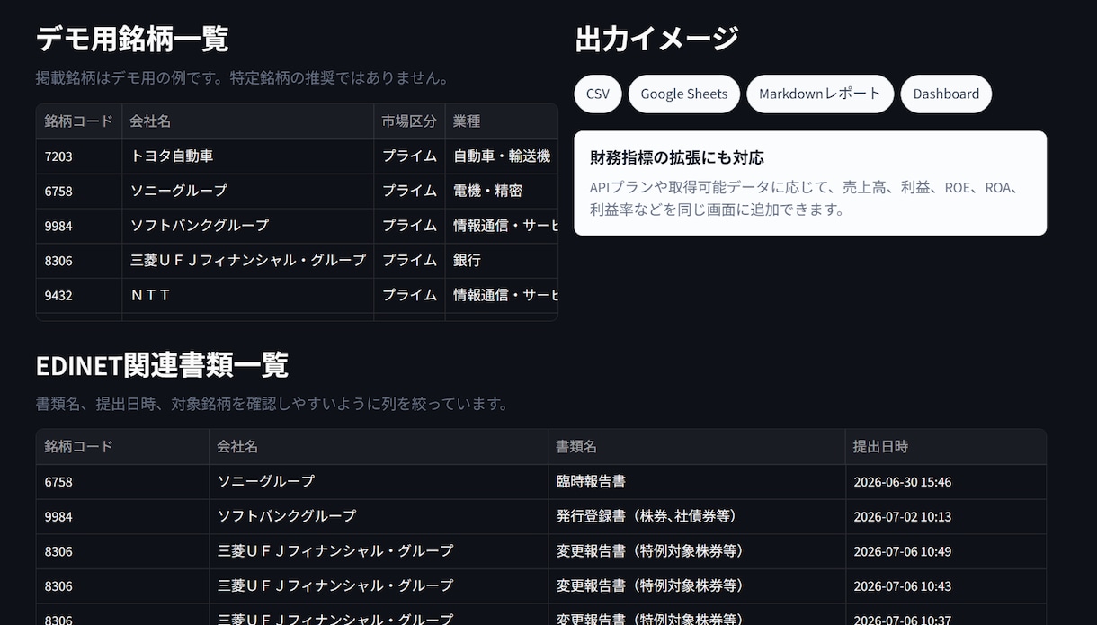
Task: Click the 財務指標の拡張にも対応 card heading
Action: click(x=677, y=157)
